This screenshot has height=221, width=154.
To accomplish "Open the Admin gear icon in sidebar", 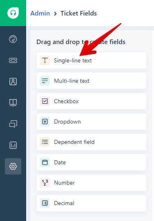I will pyautogui.click(x=13, y=166).
